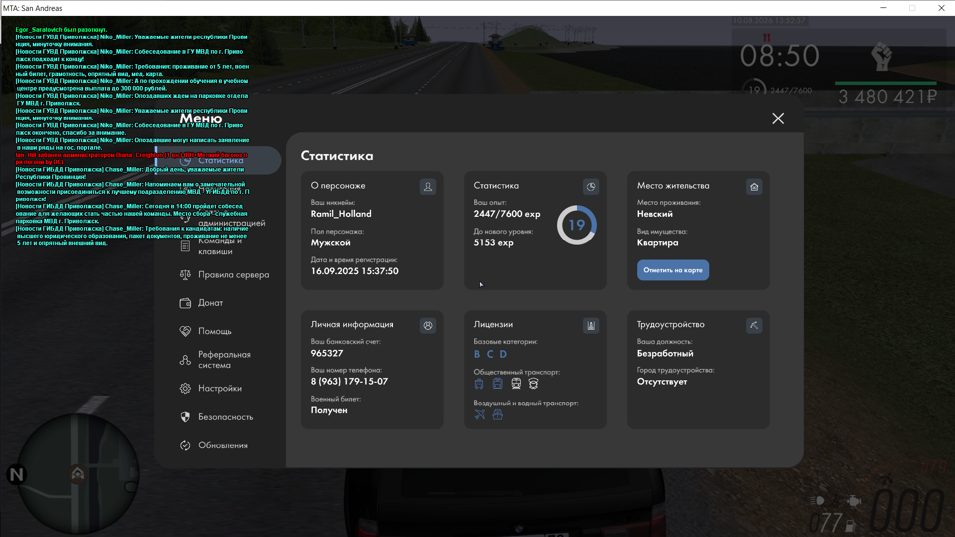Click the experience value 2447/7600 exp
This screenshot has height=537, width=955.
tap(507, 214)
